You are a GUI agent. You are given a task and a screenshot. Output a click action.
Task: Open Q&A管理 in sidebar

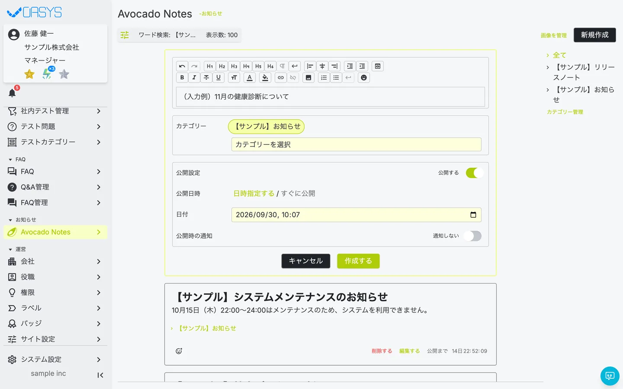(x=55, y=187)
